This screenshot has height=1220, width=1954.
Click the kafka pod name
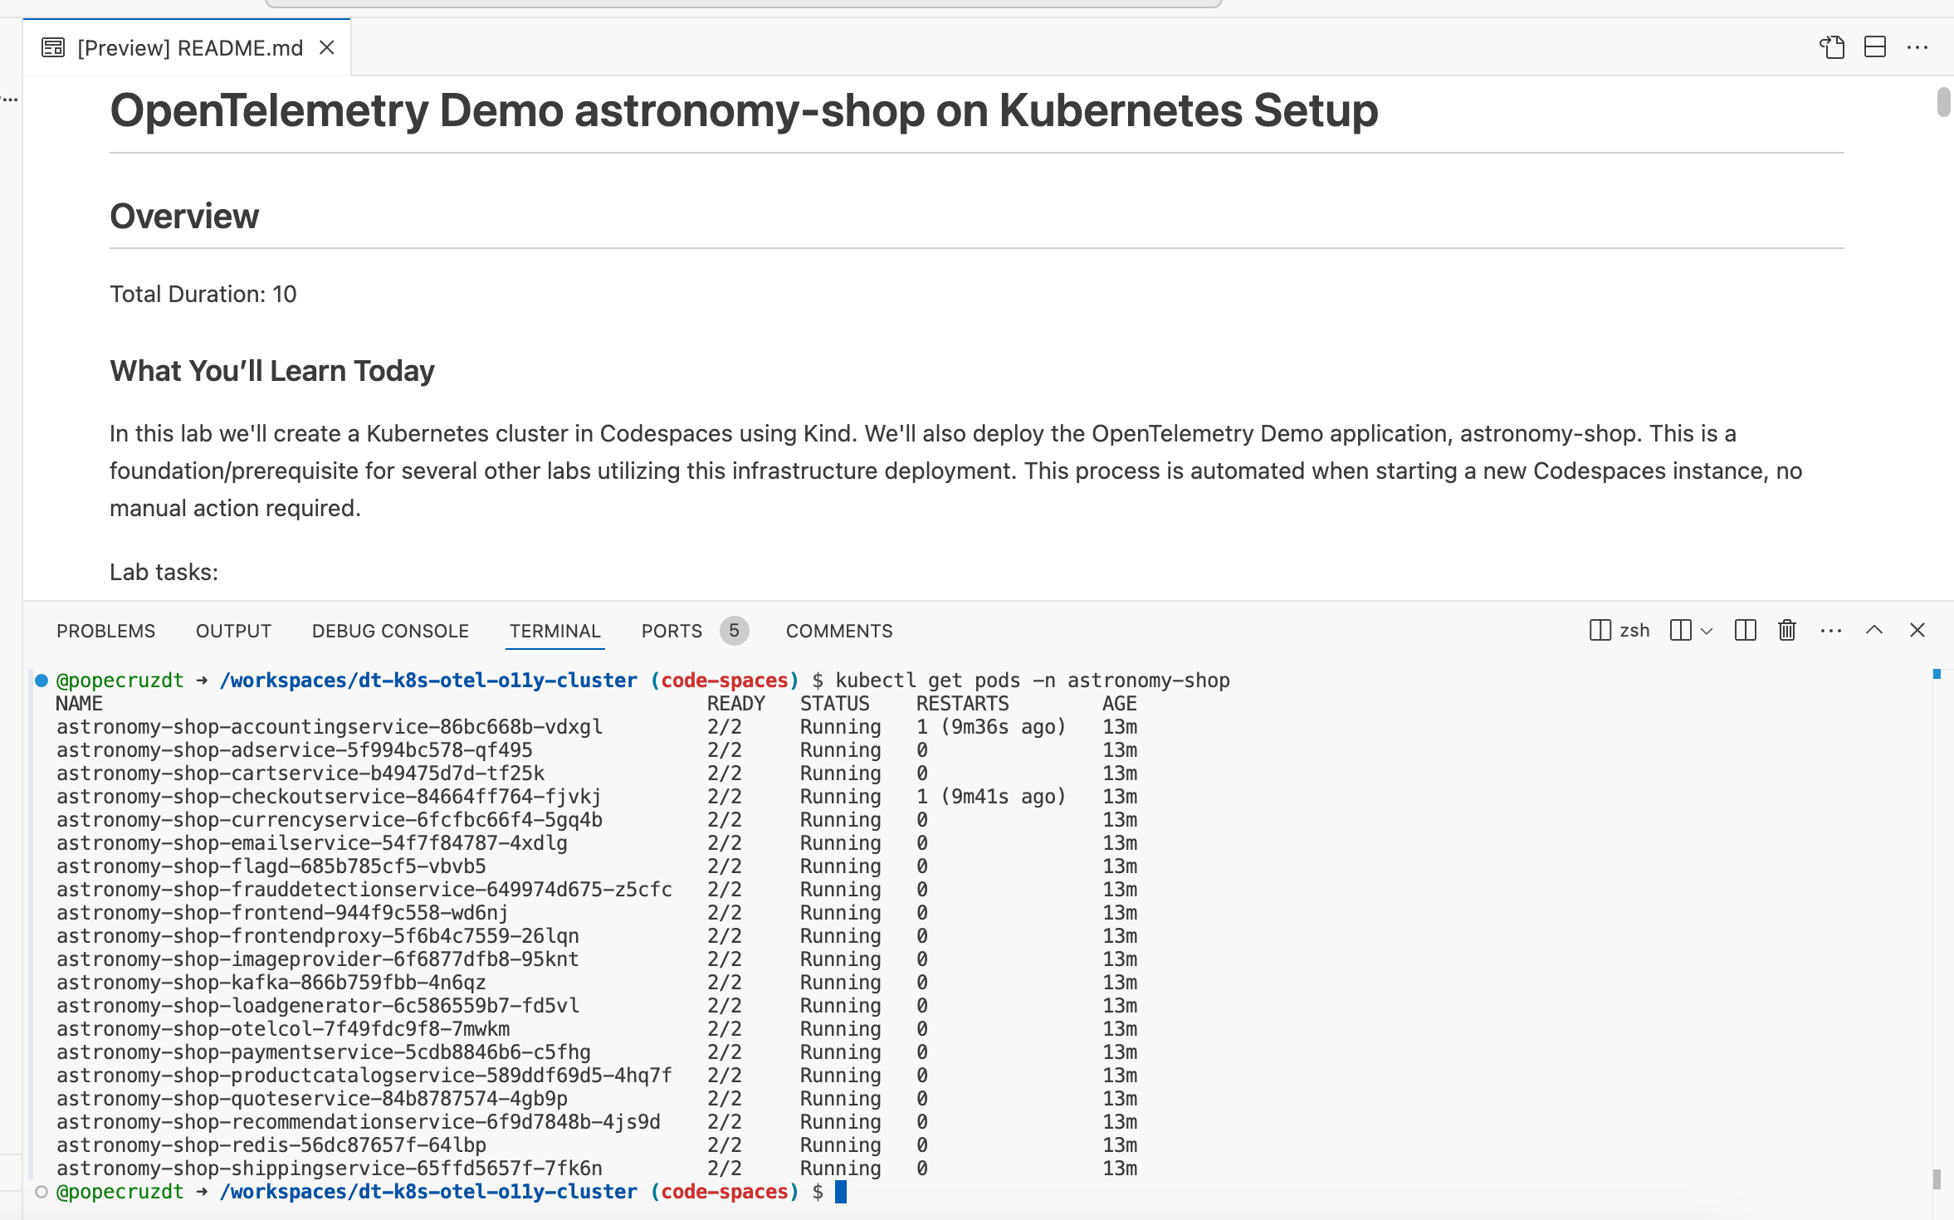pyautogui.click(x=271, y=983)
